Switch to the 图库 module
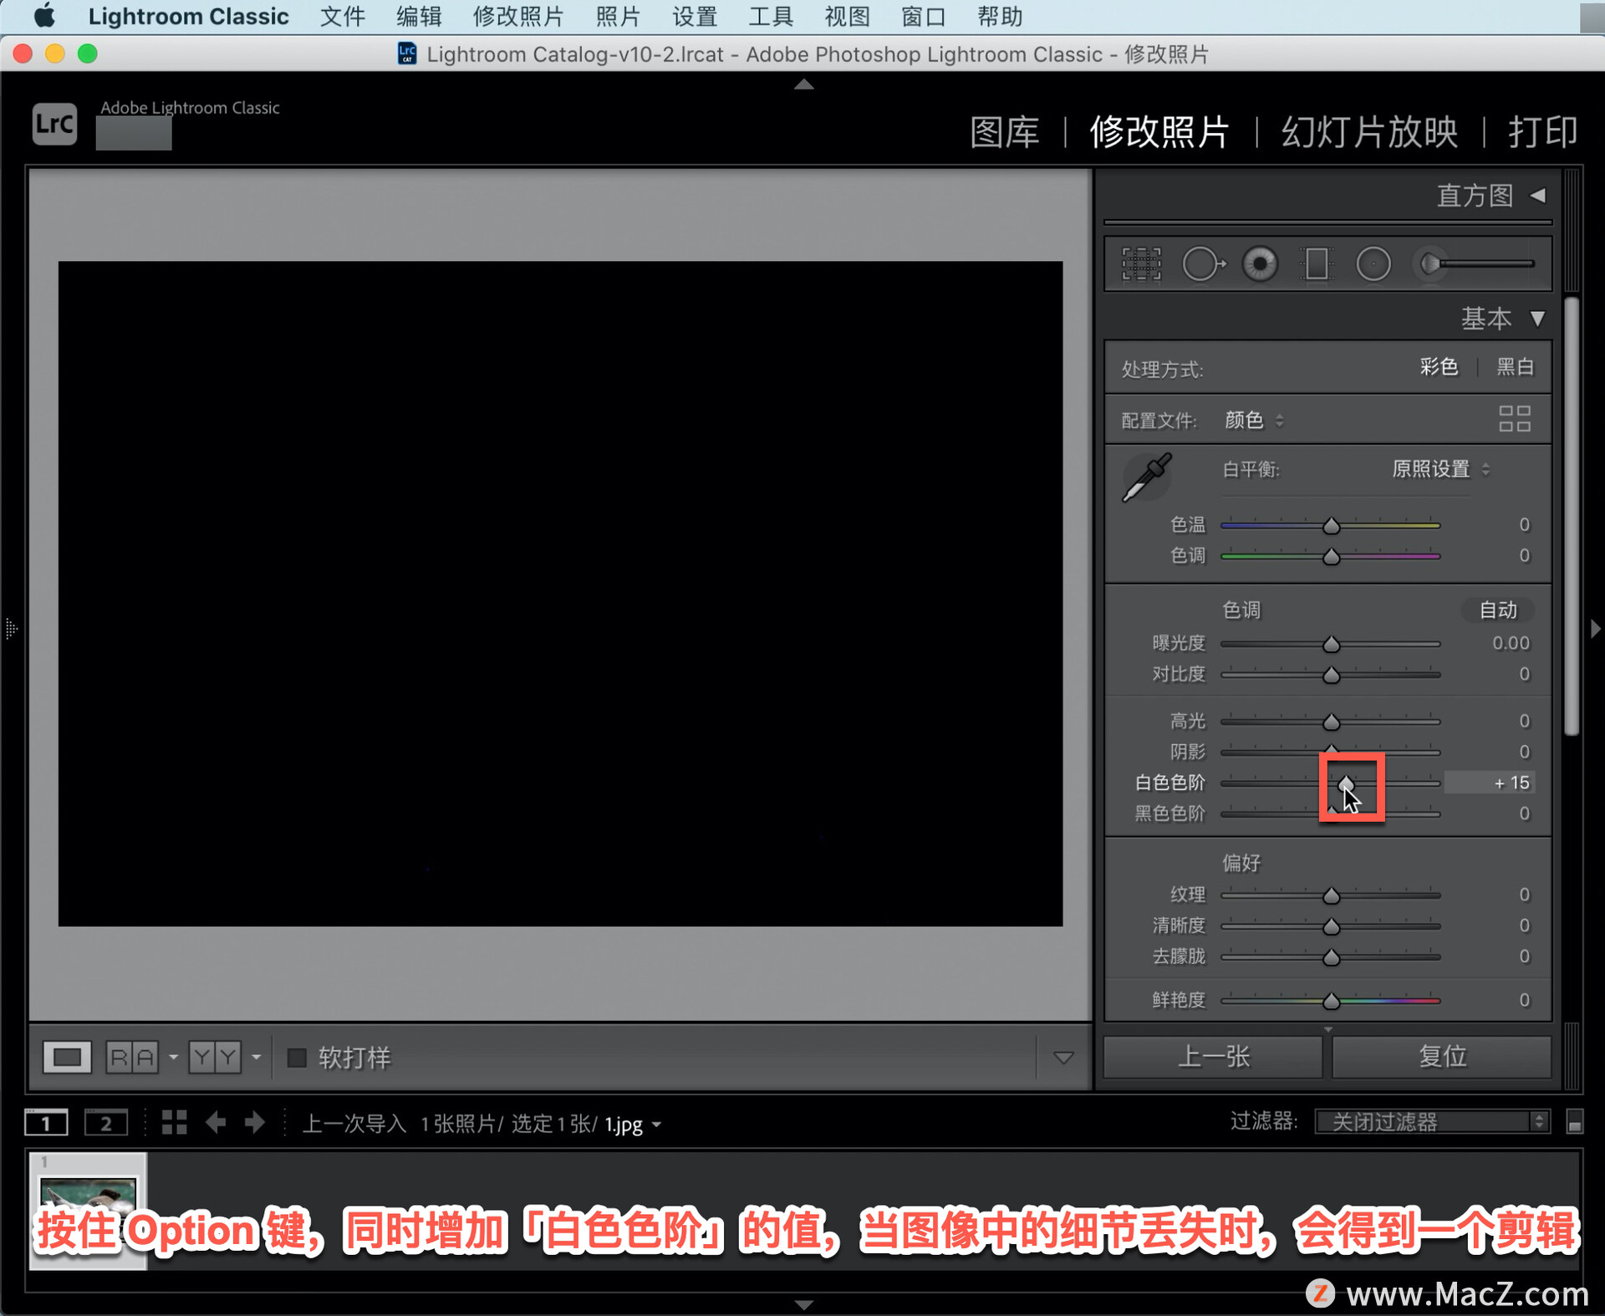 coord(1005,132)
